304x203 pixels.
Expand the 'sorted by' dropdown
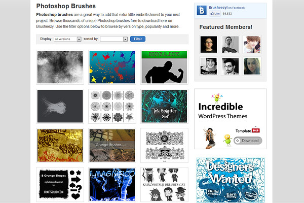[113, 39]
